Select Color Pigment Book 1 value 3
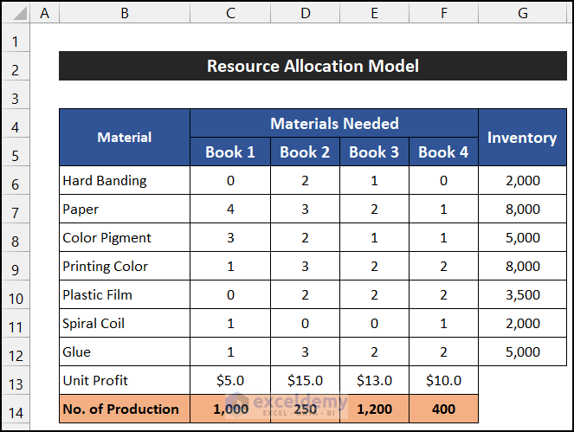 tap(230, 237)
